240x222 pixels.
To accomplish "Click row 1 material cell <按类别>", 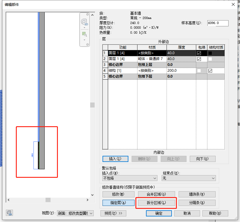I will (x=152, y=53).
